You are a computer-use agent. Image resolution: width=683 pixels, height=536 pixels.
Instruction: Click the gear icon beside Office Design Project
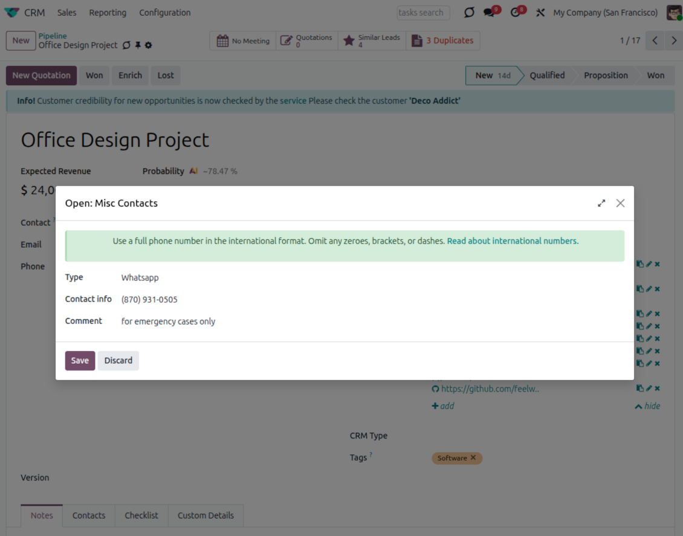click(x=149, y=45)
